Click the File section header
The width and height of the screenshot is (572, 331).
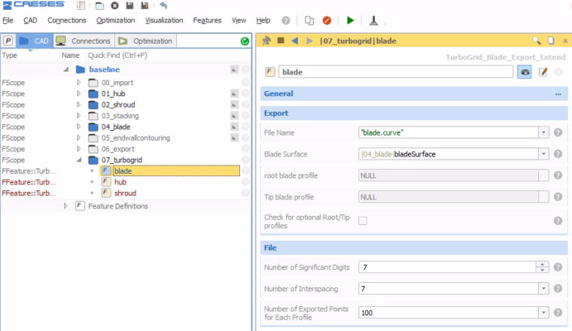[x=414, y=247]
